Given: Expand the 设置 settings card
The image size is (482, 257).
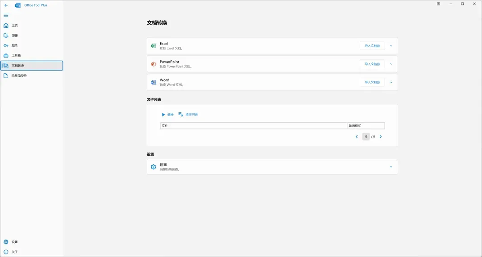Looking at the screenshot, I should 272,166.
